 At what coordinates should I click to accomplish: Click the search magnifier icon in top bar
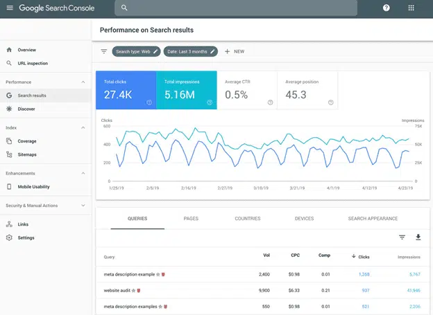pos(124,8)
